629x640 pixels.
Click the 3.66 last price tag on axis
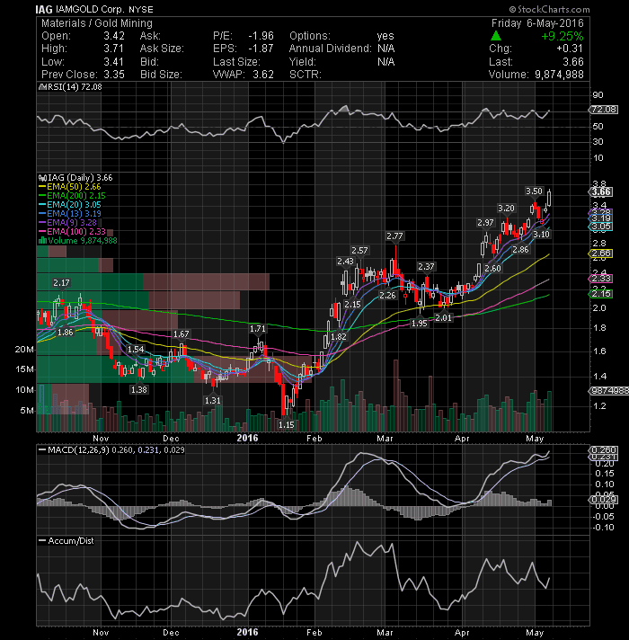pos(600,191)
